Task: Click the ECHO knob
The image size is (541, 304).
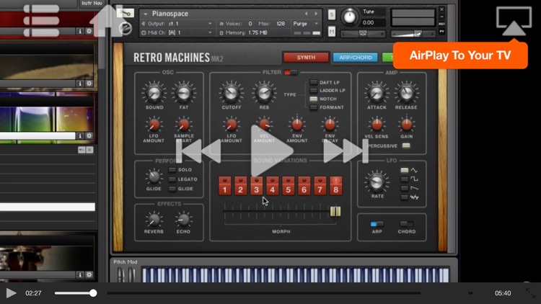Action: tap(183, 220)
